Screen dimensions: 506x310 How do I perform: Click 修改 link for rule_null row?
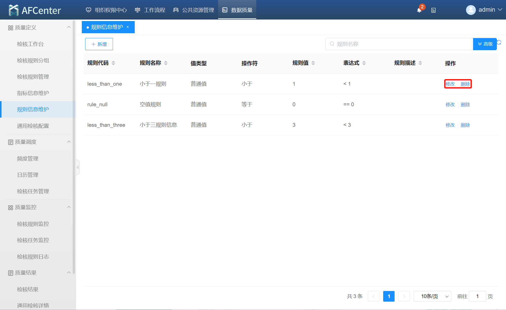point(450,104)
